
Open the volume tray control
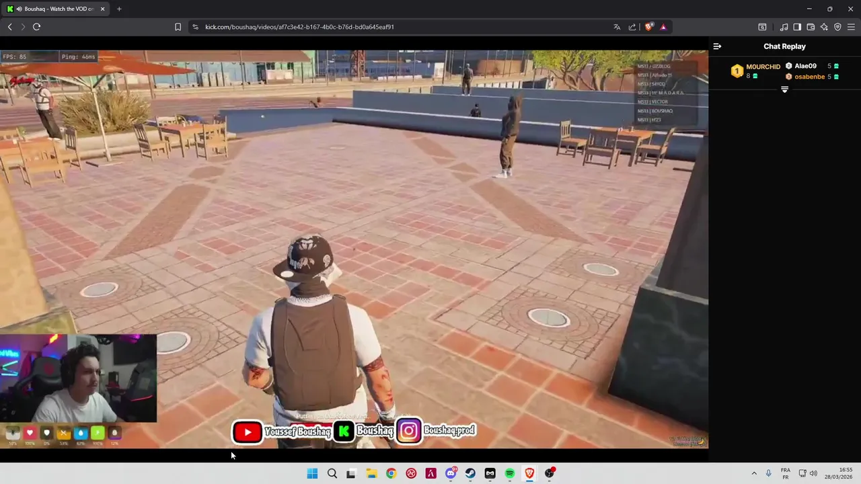pyautogui.click(x=813, y=473)
